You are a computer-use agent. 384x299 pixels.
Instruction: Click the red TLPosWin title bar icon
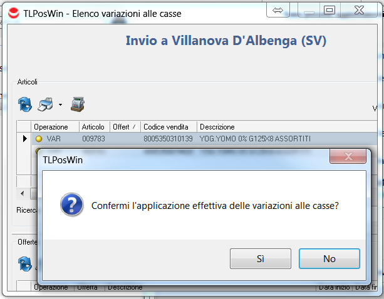13,11
